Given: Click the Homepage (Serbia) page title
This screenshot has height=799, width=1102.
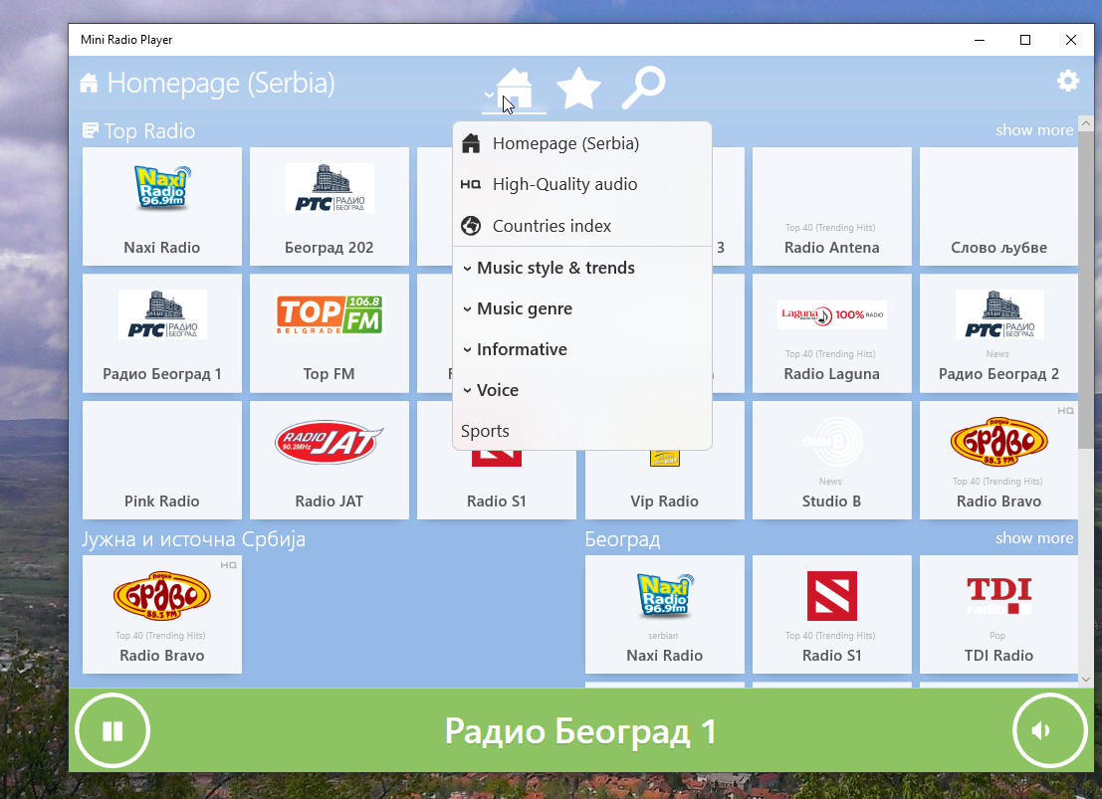Looking at the screenshot, I should tap(221, 83).
